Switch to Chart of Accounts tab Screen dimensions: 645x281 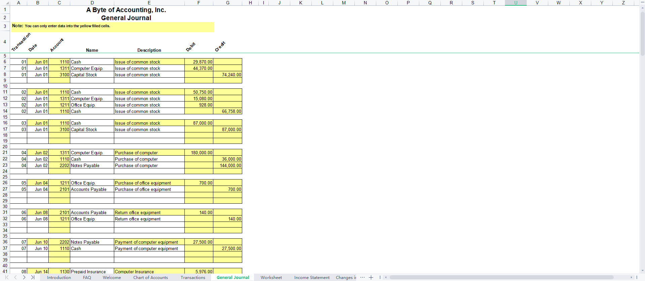coord(150,277)
